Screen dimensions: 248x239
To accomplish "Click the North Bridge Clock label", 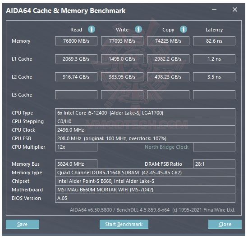I will point(166,147).
